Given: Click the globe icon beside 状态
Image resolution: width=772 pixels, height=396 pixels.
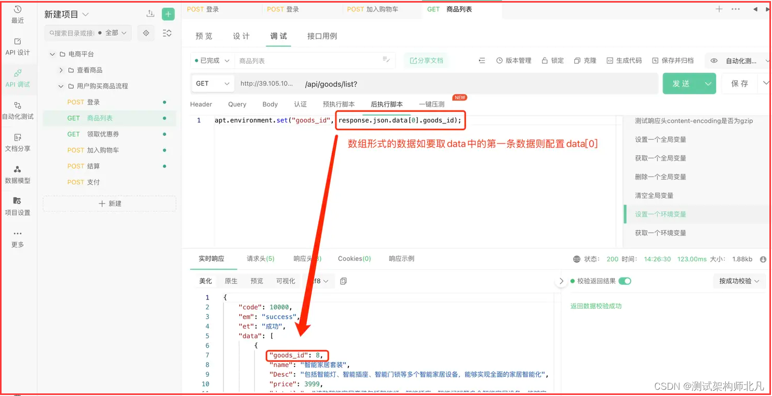Looking at the screenshot, I should point(577,259).
